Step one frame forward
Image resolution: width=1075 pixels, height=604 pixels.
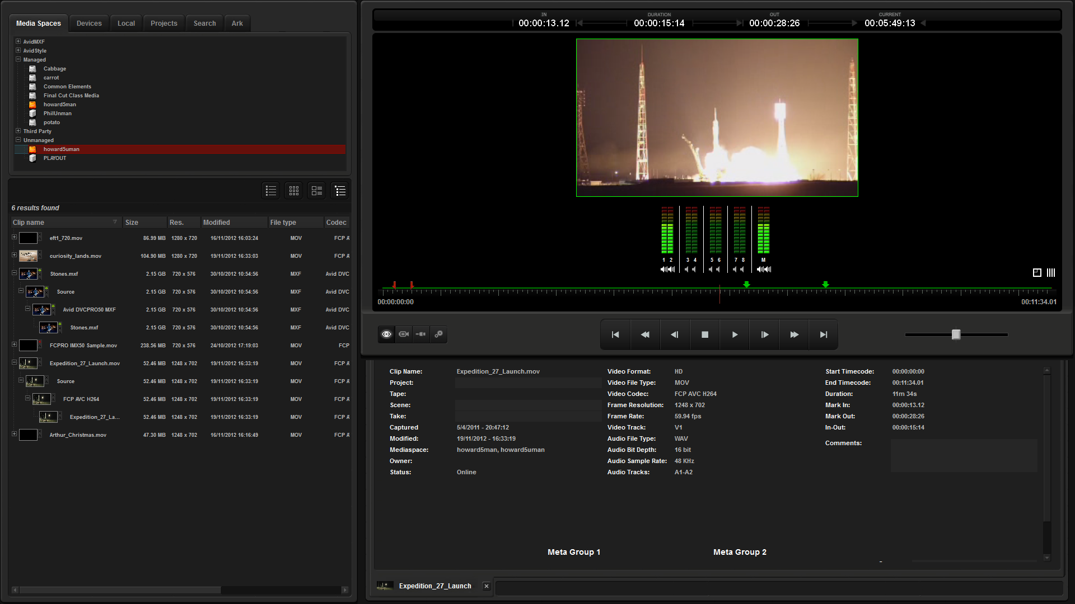[x=764, y=334]
